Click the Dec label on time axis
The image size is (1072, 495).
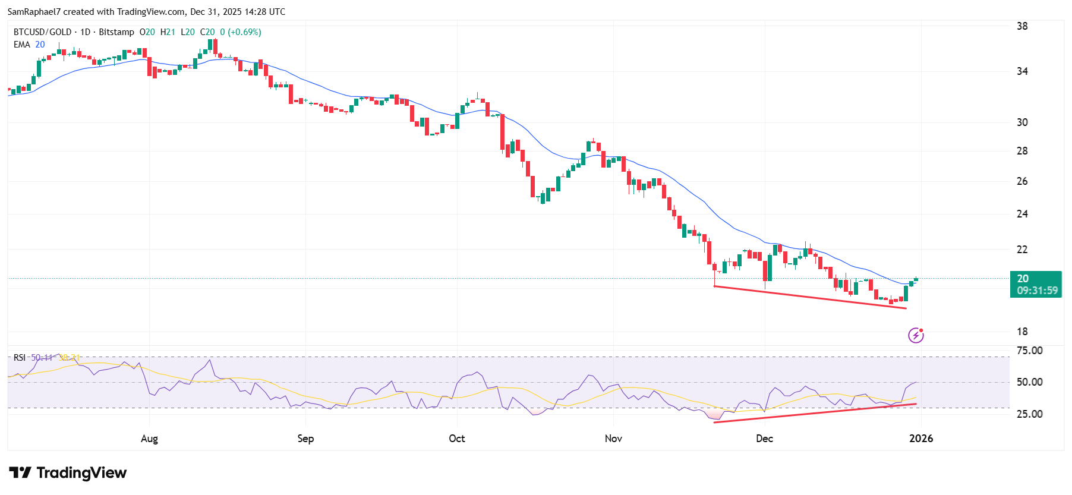[764, 439]
